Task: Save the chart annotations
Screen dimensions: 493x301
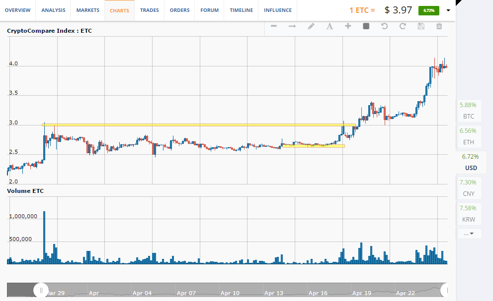Action: pyautogui.click(x=421, y=26)
